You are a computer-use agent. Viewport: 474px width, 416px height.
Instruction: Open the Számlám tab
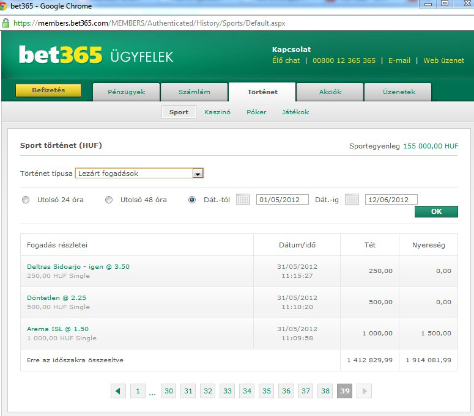point(194,92)
